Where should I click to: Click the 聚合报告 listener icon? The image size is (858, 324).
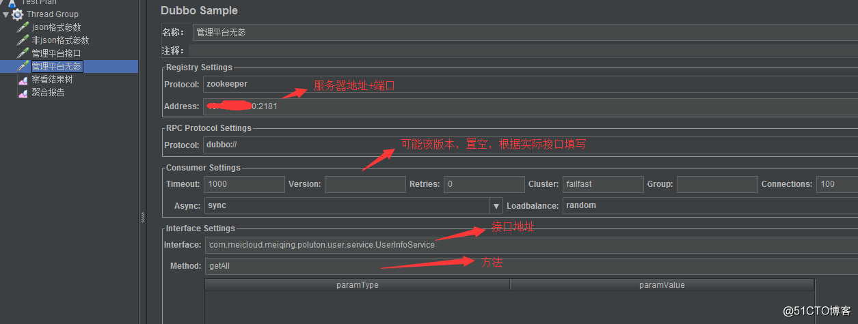point(23,93)
